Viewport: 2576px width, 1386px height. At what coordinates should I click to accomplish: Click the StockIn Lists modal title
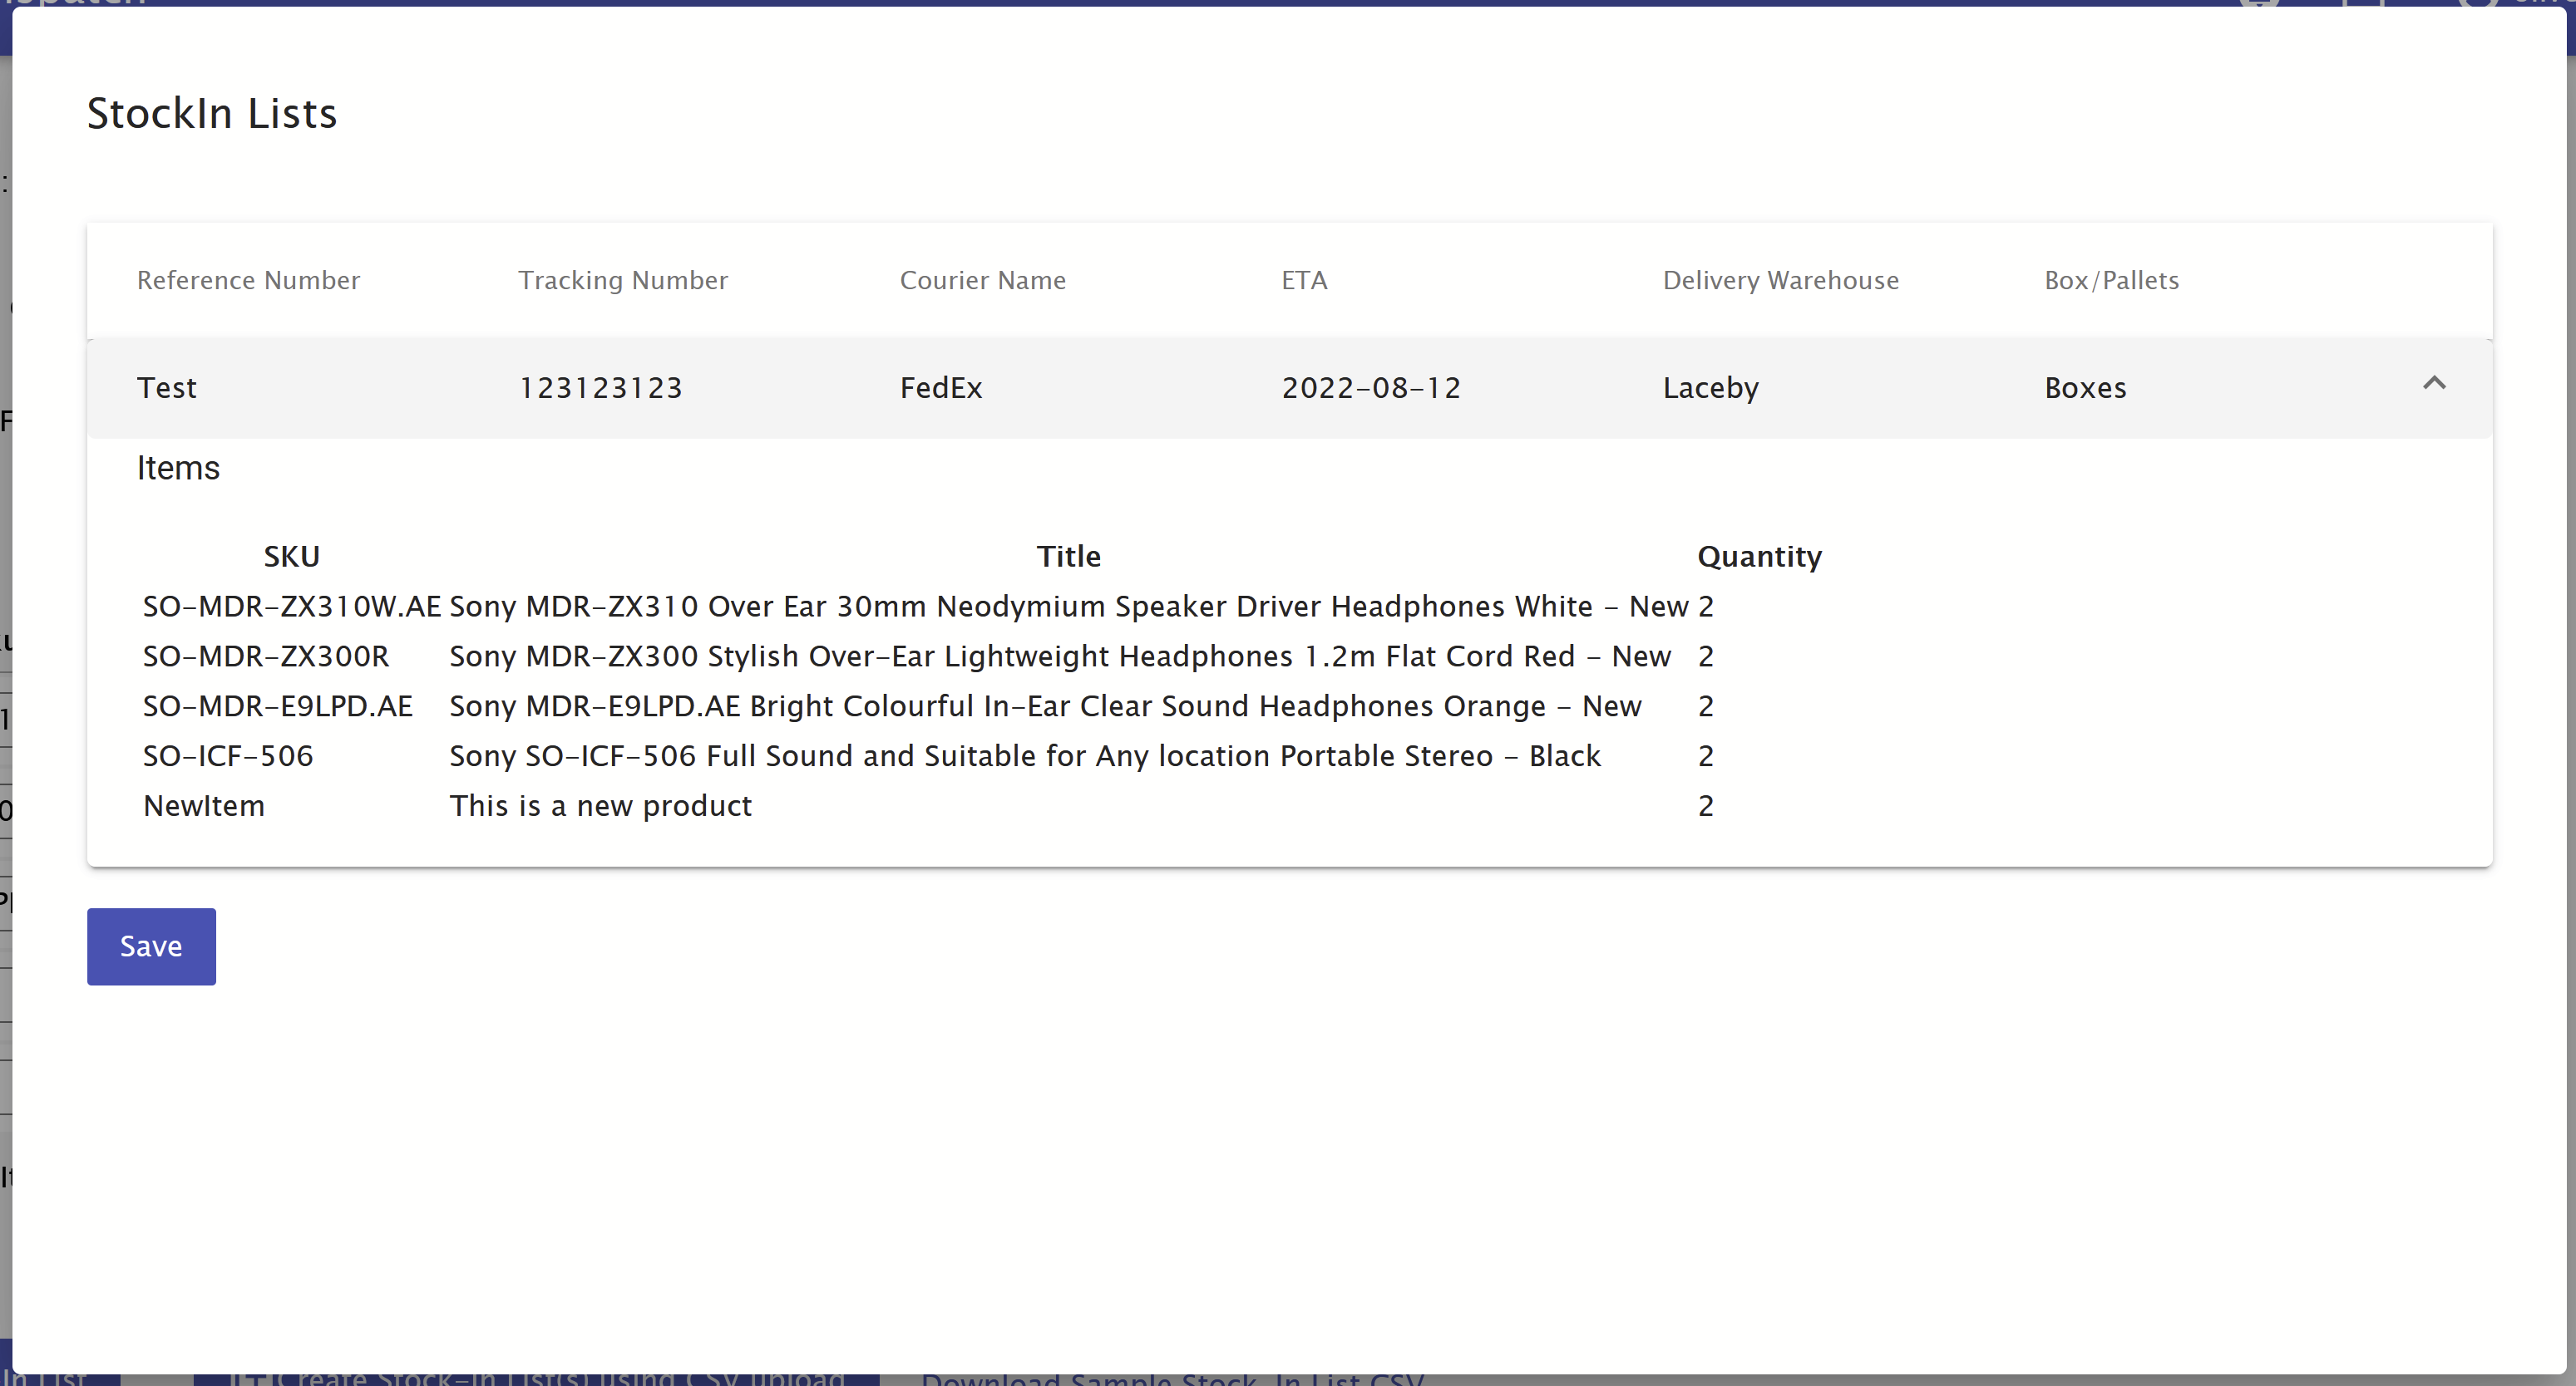(x=212, y=113)
